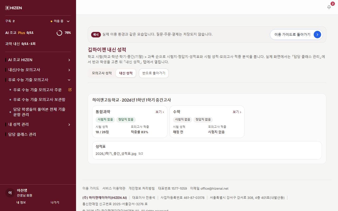Open 보기 on the 통합과학 card
Screen dimensions: 338x211
[159, 112]
